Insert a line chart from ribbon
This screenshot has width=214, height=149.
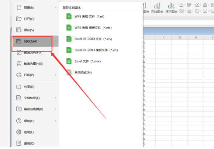point(197,5)
